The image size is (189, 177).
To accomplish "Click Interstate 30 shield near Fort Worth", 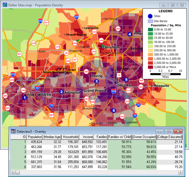I will (x=37, y=88).
